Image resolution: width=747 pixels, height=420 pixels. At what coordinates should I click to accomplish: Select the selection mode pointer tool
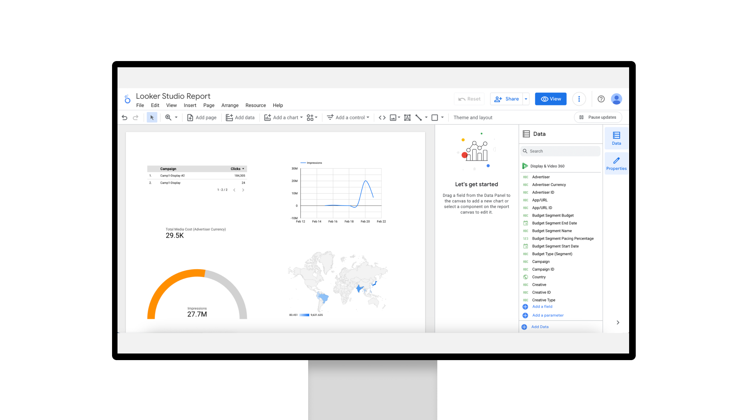[152, 117]
